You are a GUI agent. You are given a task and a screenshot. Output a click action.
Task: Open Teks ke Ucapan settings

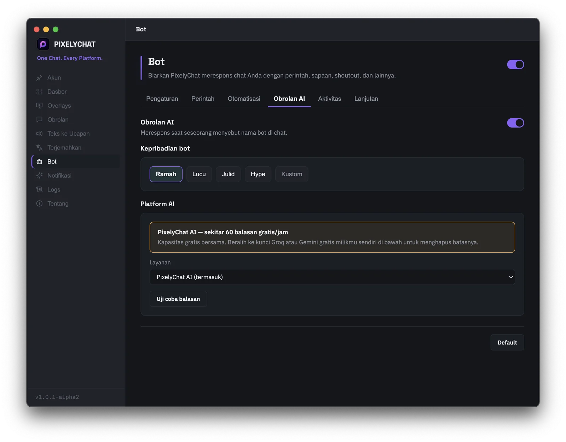(x=76, y=134)
